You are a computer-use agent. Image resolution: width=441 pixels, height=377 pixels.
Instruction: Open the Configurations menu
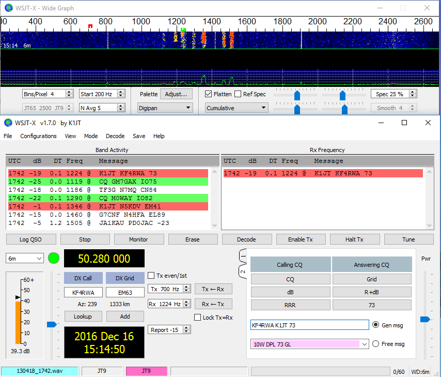coord(38,136)
